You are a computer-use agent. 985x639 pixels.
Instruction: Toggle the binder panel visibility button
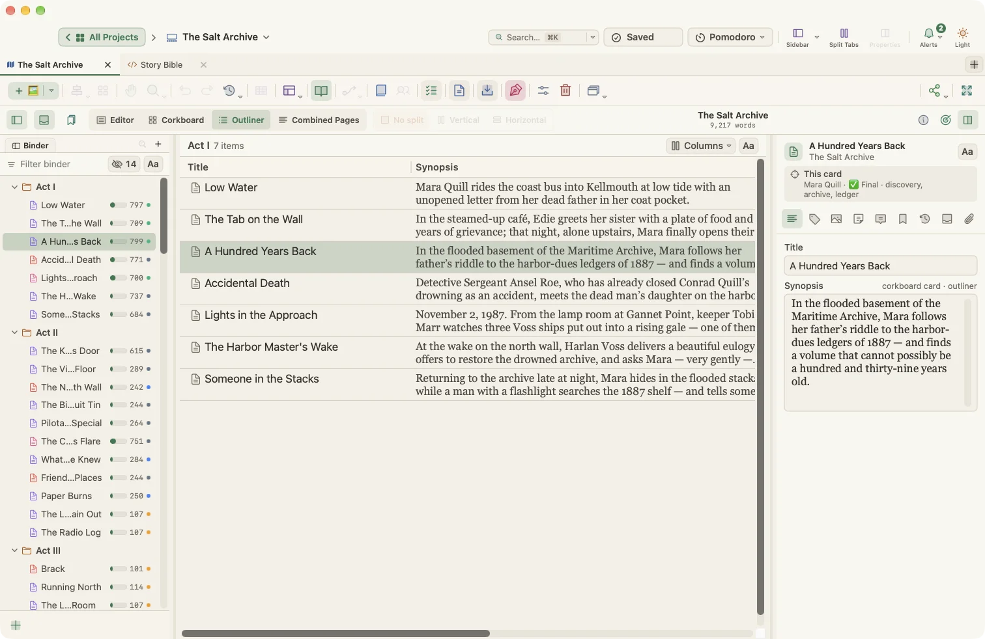click(x=17, y=120)
